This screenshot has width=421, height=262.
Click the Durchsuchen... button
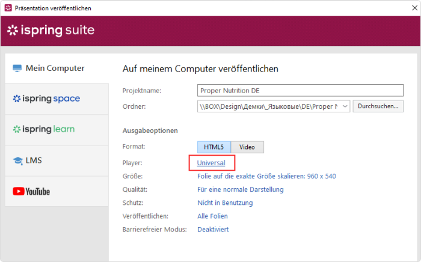[x=378, y=106]
